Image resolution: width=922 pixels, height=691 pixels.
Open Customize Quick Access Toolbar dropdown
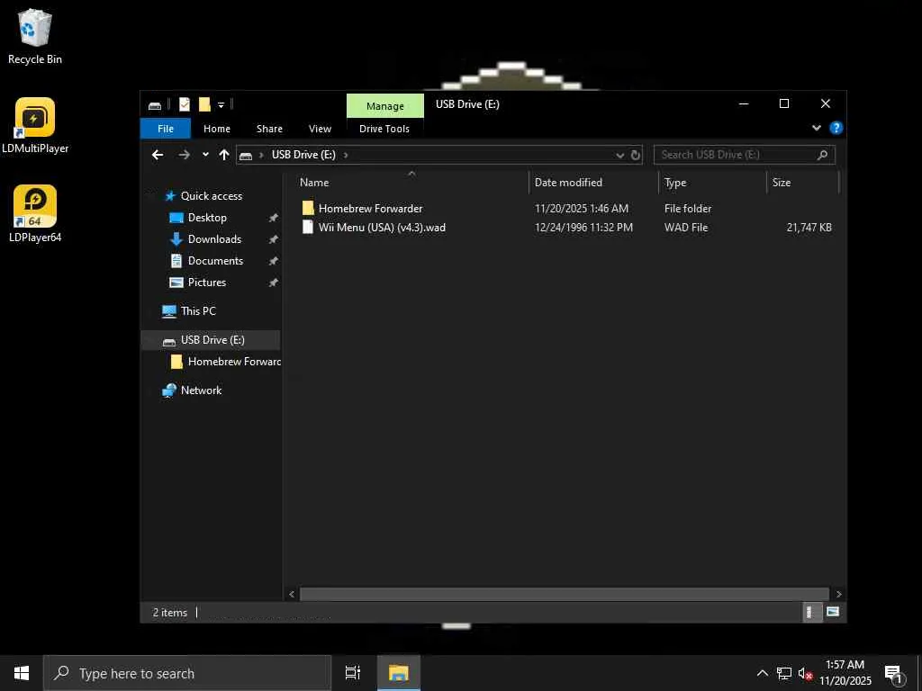[x=221, y=105]
